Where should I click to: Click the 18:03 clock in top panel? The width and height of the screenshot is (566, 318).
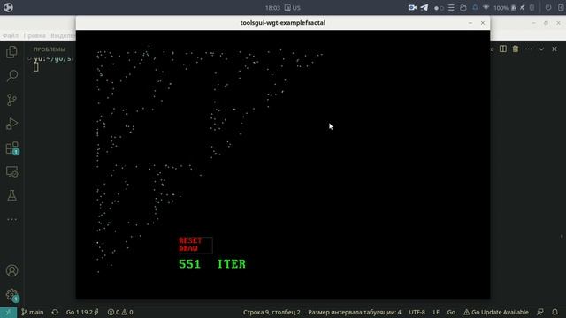272,8
